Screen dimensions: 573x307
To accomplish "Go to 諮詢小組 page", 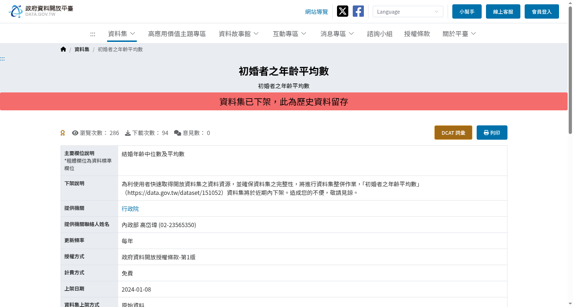I will coord(380,34).
